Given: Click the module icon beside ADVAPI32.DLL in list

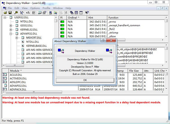Looking at the screenshot, I should coord(6,85).
